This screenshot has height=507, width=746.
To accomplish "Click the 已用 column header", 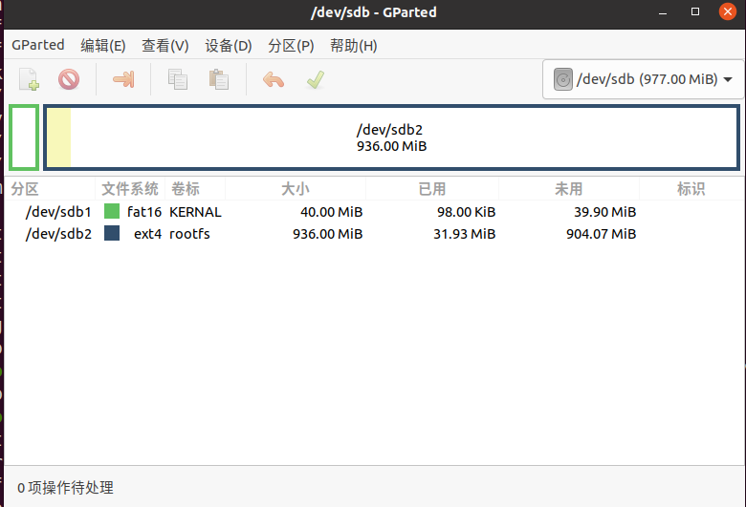I will (x=432, y=189).
